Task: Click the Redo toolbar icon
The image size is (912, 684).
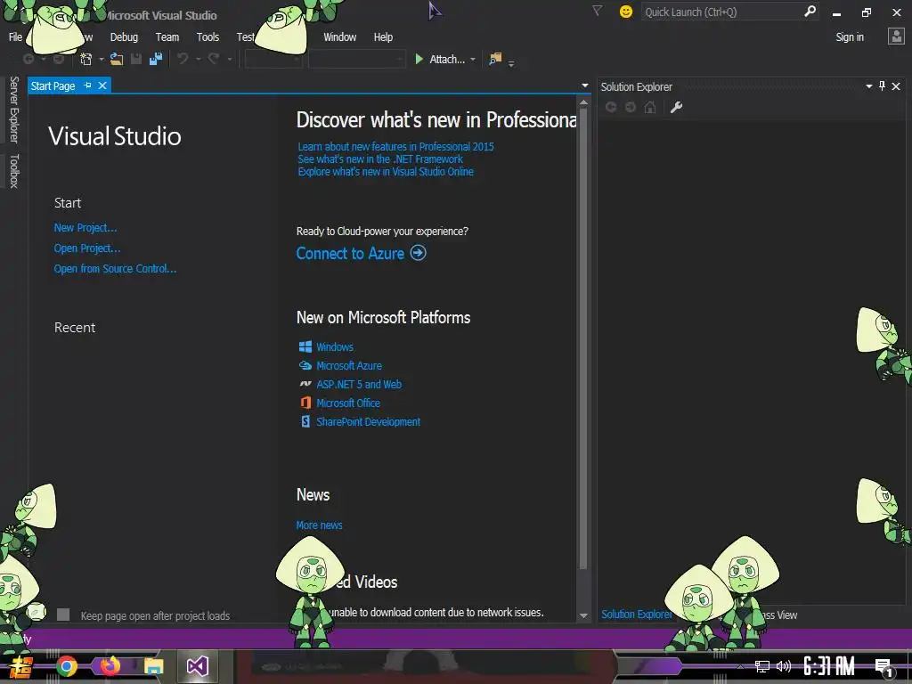Action: coord(214,59)
